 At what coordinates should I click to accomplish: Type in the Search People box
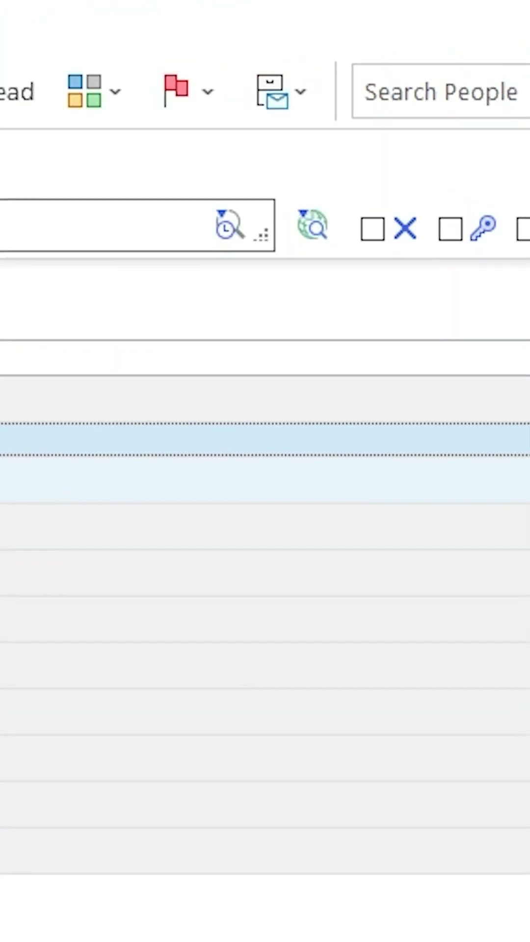pyautogui.click(x=441, y=92)
